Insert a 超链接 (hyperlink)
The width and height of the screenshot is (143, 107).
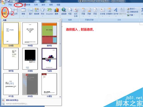click(x=64, y=11)
